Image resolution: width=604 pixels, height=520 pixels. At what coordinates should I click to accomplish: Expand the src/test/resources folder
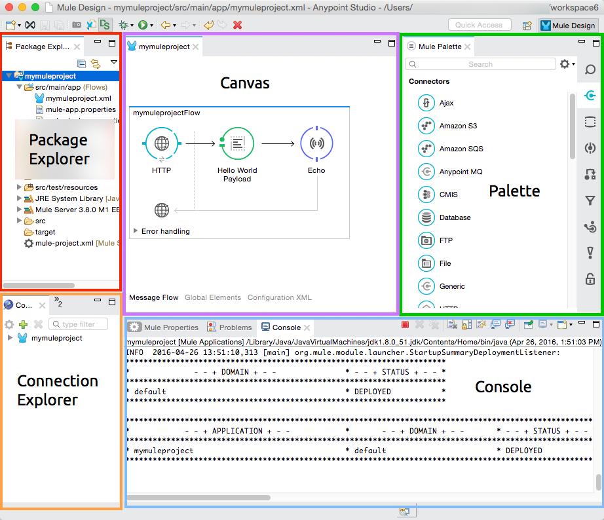[19, 187]
